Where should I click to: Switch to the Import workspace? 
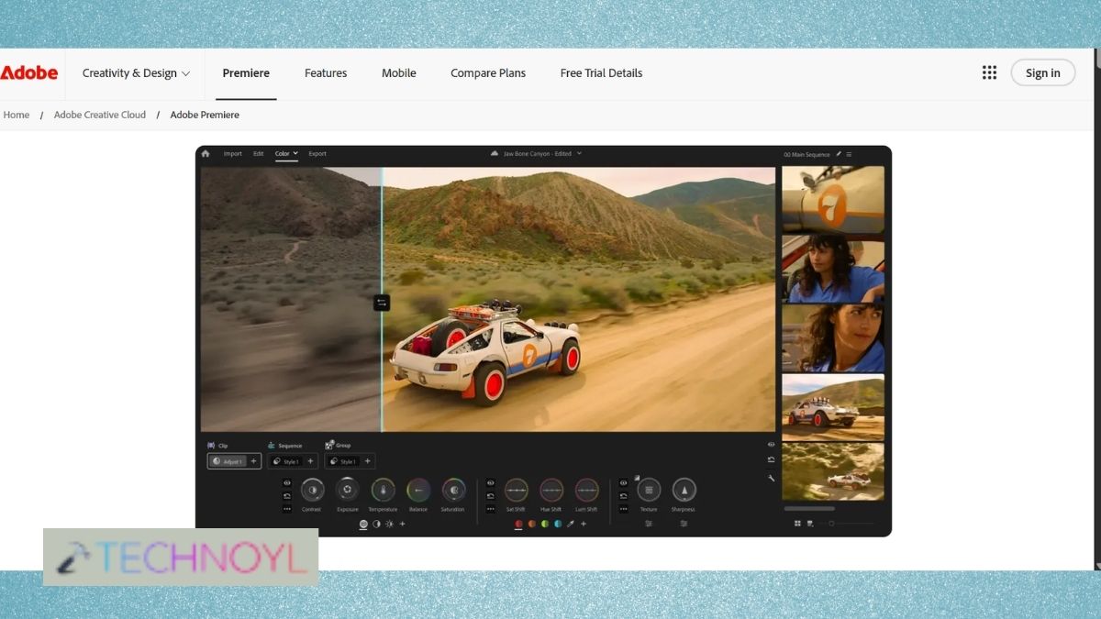[233, 153]
